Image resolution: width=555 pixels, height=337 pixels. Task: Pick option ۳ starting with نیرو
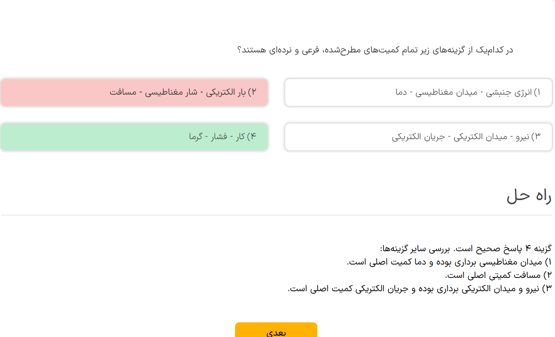[418, 137]
